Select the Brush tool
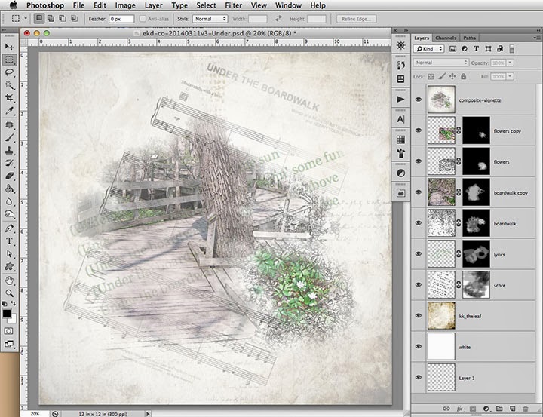The image size is (543, 417). pos(9,138)
